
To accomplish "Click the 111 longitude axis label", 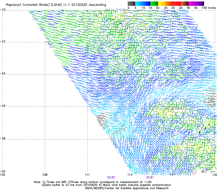I will (x=87, y=175).
